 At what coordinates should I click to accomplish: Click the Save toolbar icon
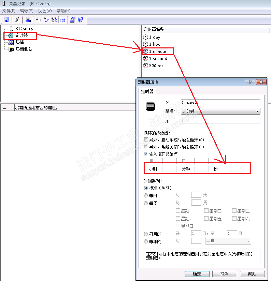point(7,20)
